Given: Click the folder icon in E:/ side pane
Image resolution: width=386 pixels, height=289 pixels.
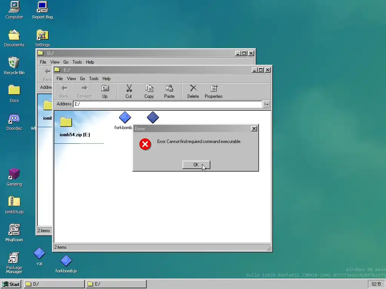Looking at the screenshot, I should (66, 122).
